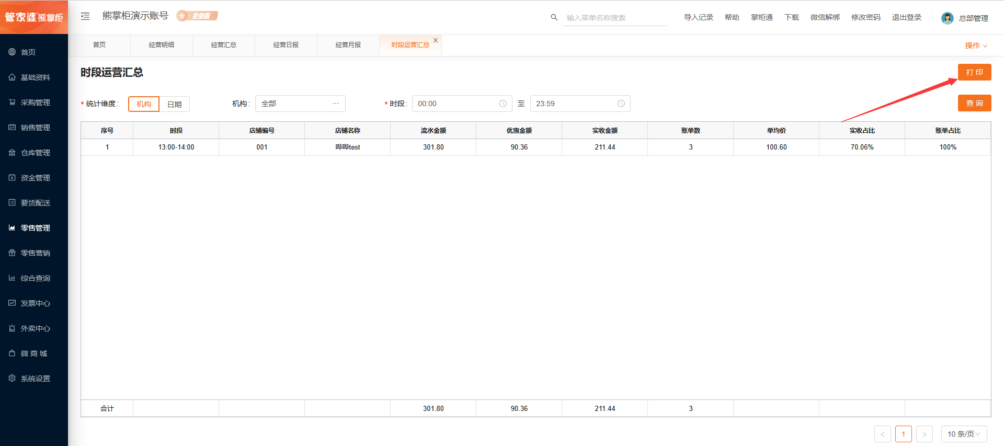Click the 要货配送 list icon
The image size is (1004, 446).
click(12, 202)
